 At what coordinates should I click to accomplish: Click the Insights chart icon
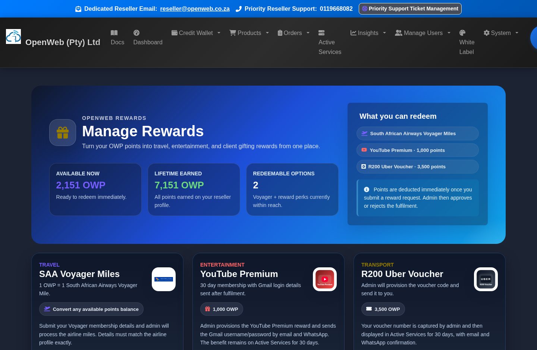[353, 33]
